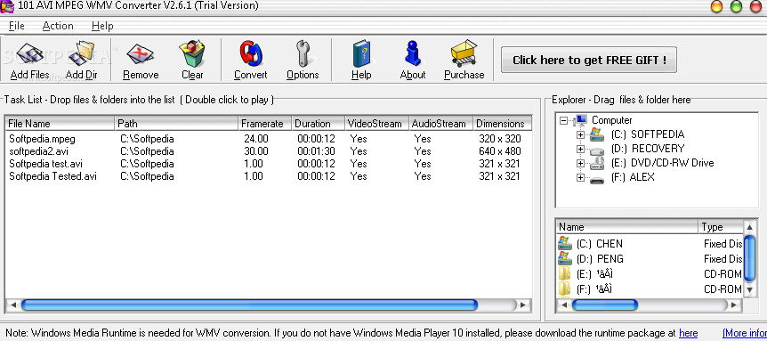Screen dimensions: 767x341
Task: Follow the 'here' runtime download link
Action: tap(688, 333)
